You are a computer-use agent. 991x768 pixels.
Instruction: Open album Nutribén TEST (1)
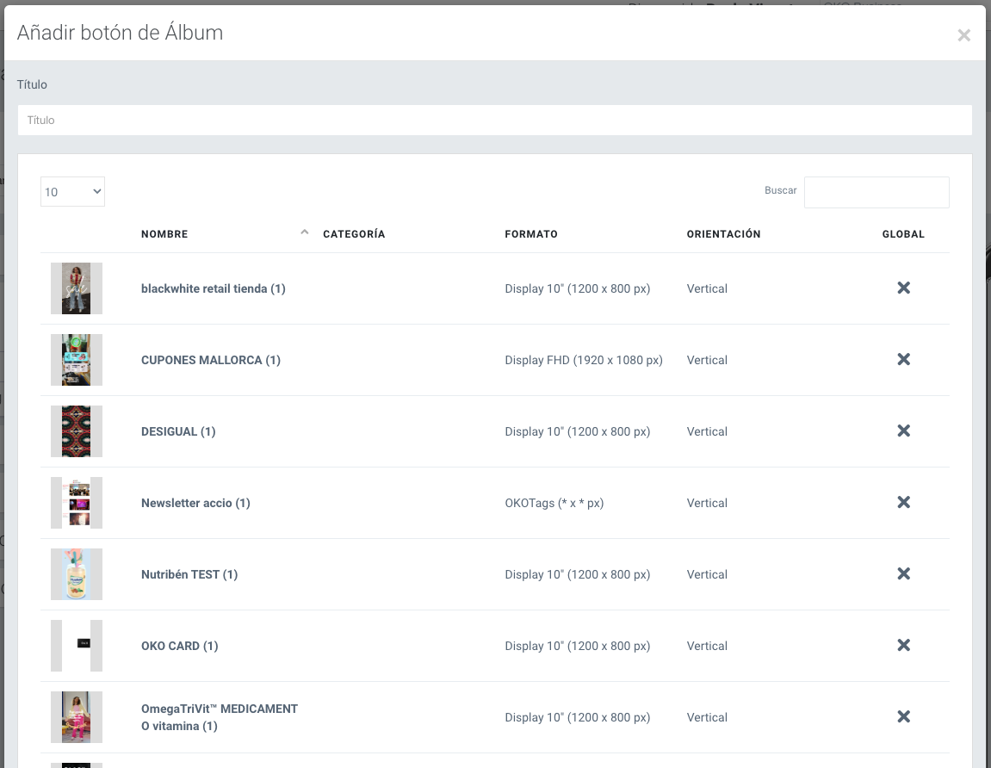tap(189, 574)
